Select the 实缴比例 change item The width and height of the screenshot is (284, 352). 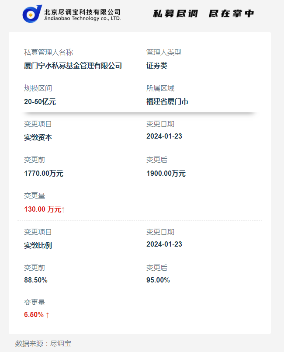[x=38, y=245]
